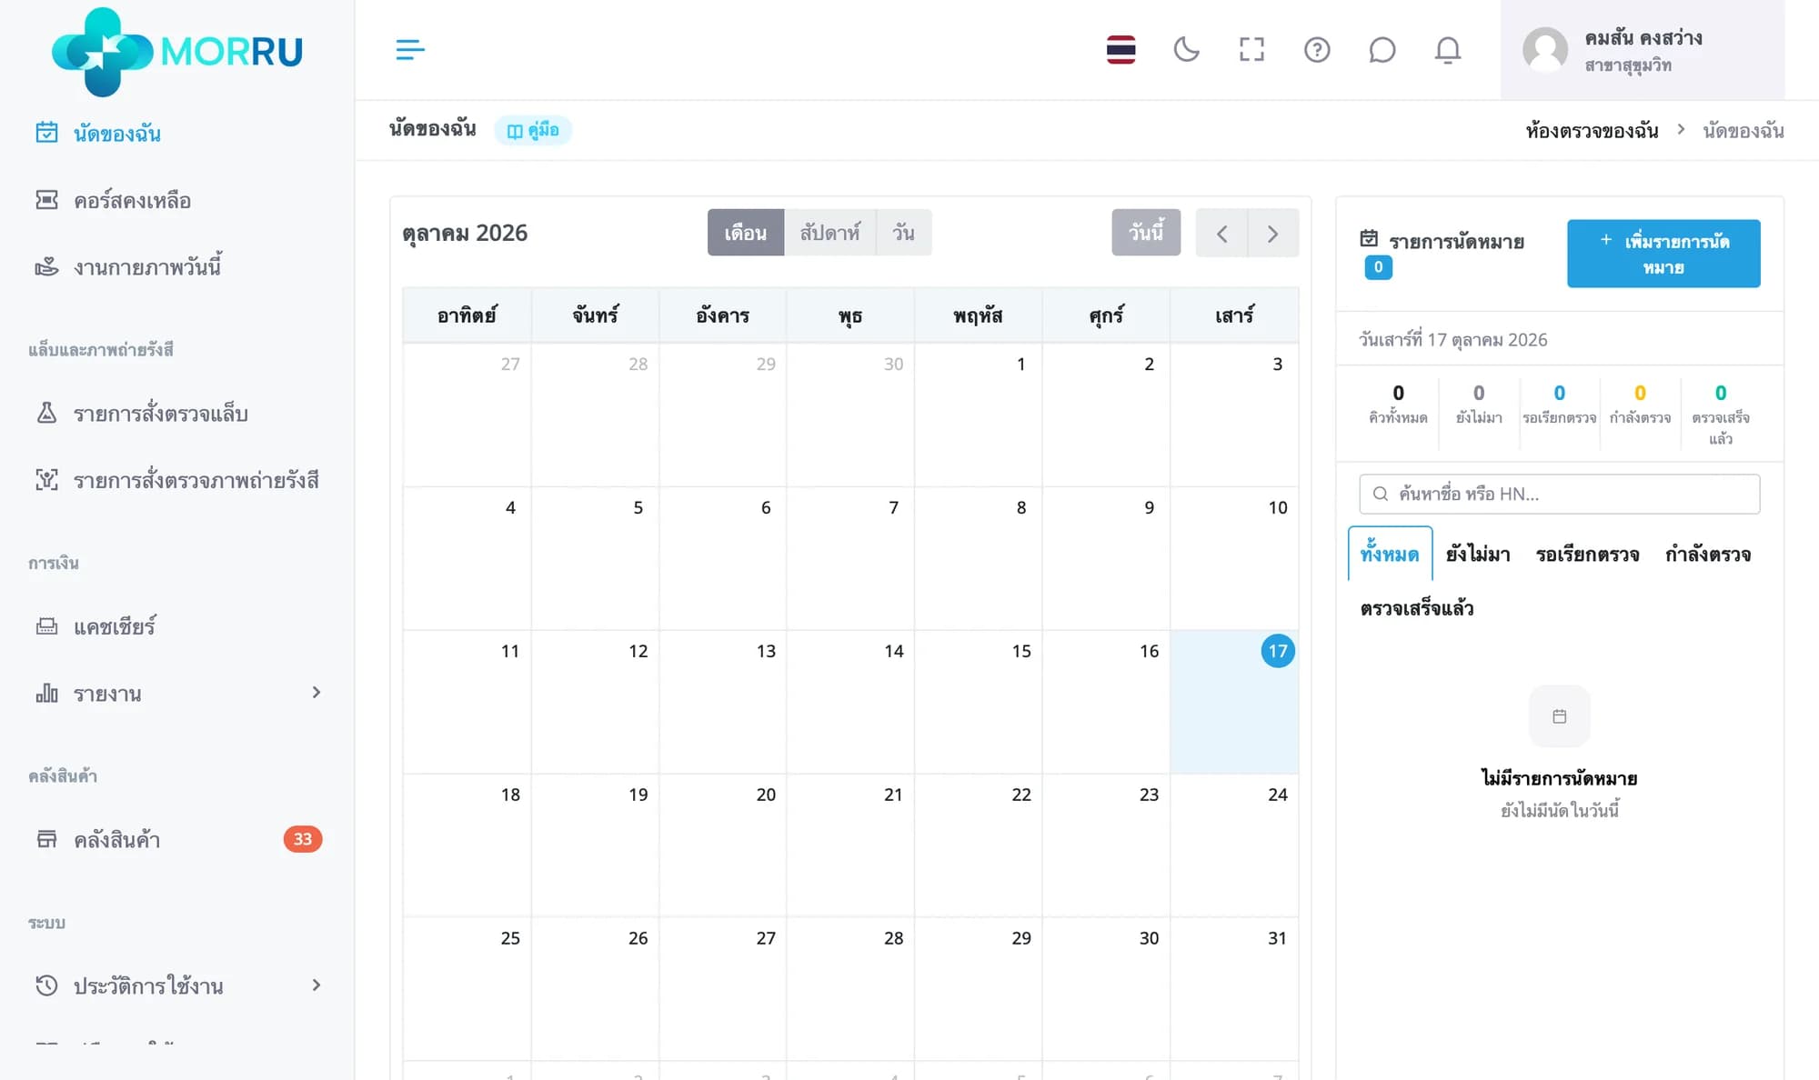This screenshot has width=1819, height=1080.
Task: Open คอร์สคงเหลือ in sidebar
Action: pyautogui.click(x=176, y=200)
